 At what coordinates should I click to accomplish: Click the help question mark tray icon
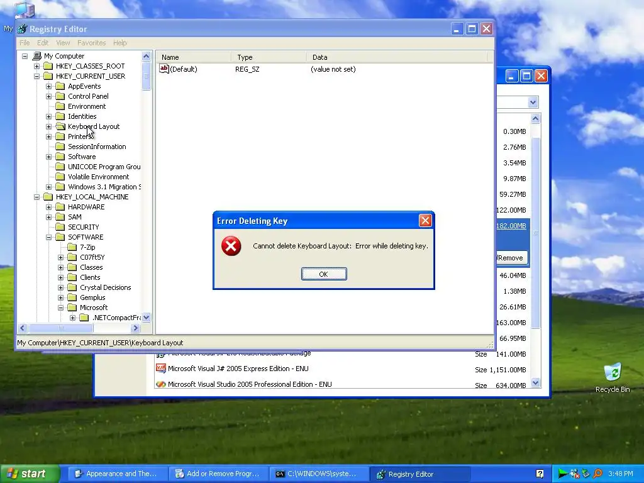tap(540, 474)
